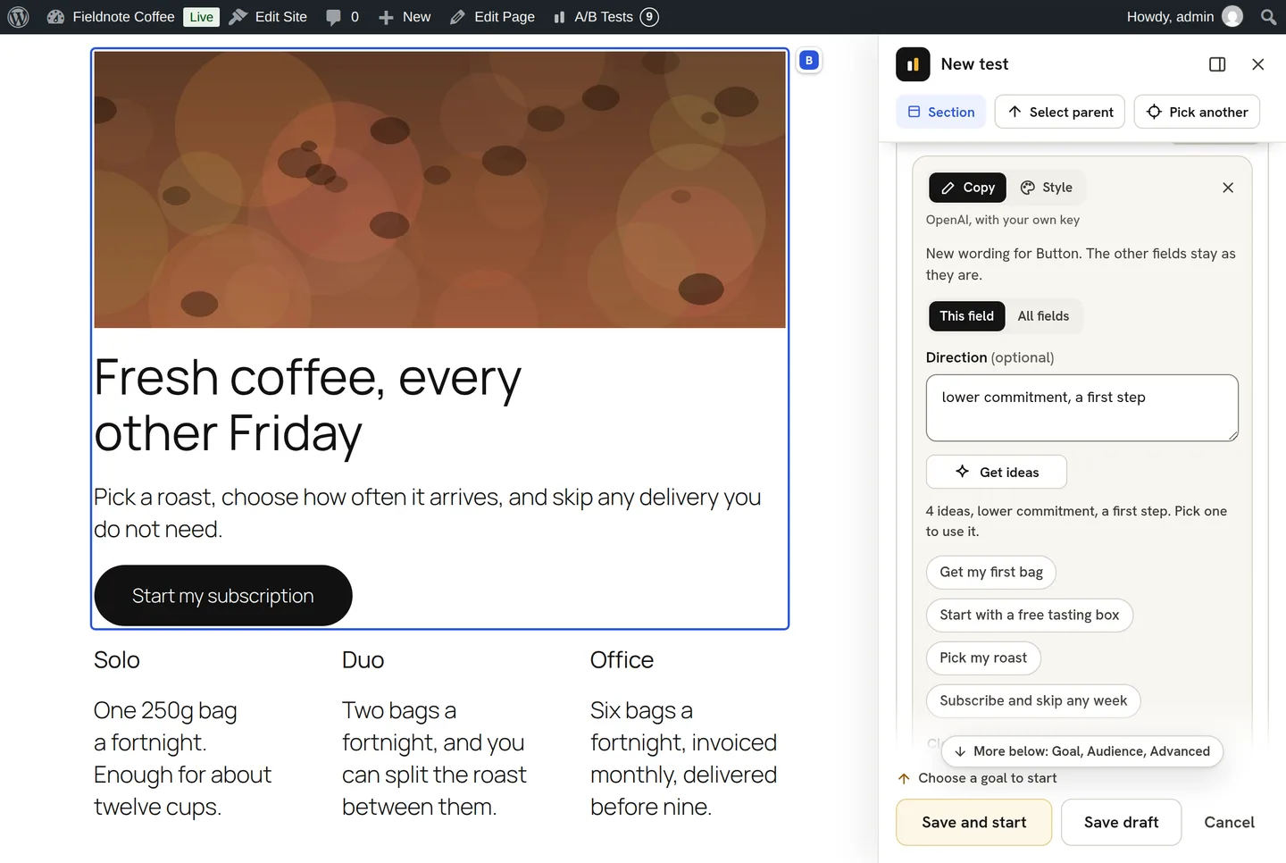
Task: Click the Duo plan heading
Action: coord(363,660)
